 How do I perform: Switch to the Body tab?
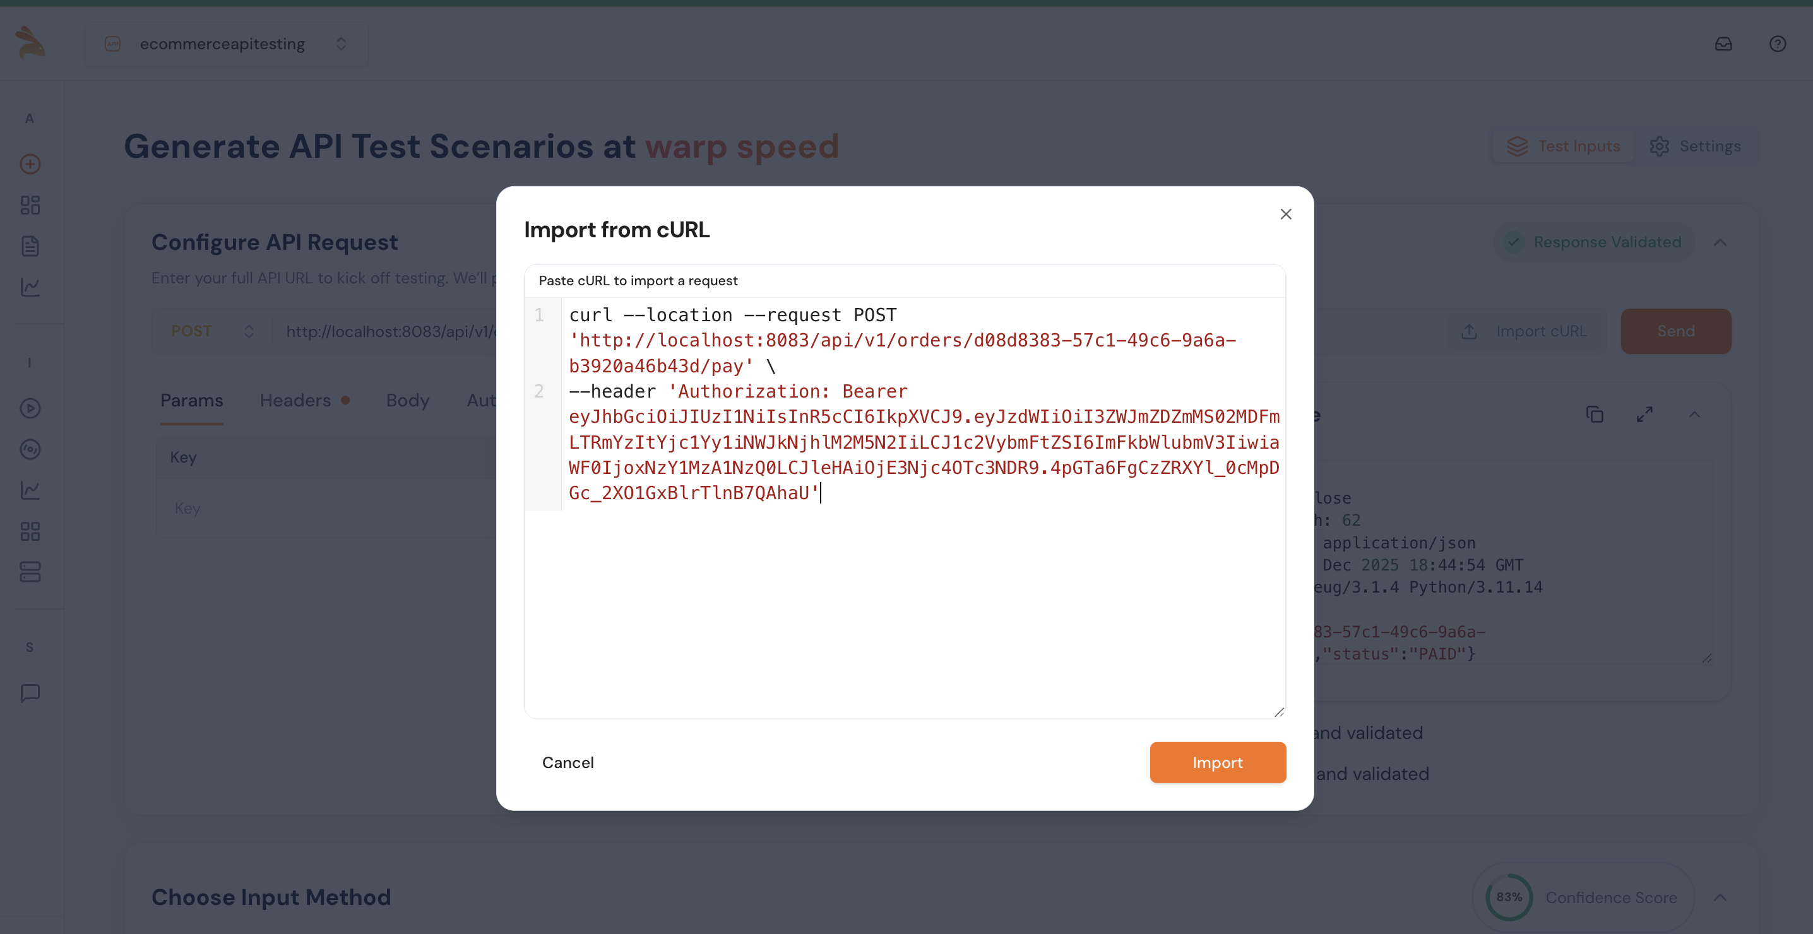(x=408, y=399)
